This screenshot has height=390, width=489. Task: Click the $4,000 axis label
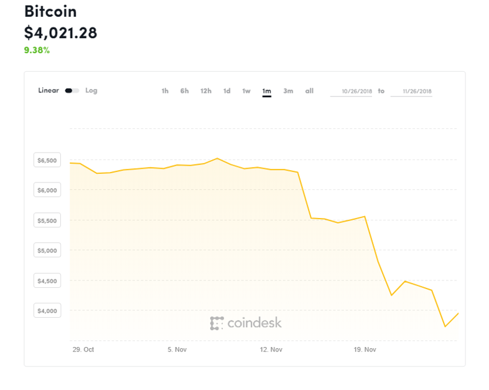(47, 311)
